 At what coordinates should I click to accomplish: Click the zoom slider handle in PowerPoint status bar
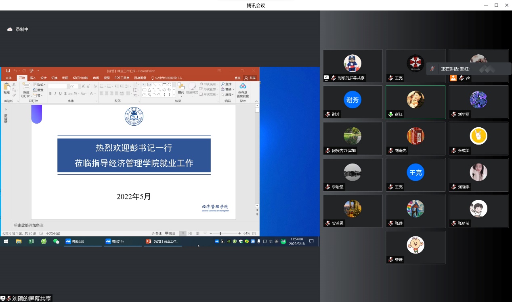coord(220,233)
